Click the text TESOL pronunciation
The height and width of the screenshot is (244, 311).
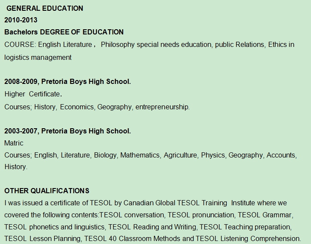(x=200, y=215)
